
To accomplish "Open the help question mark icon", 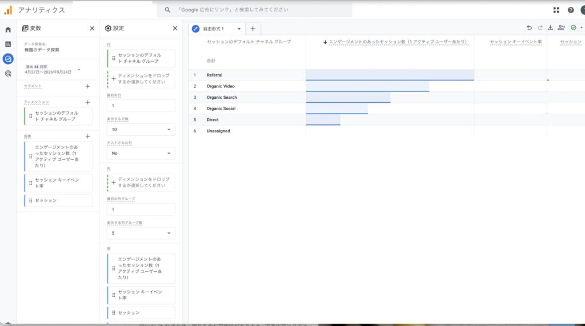I will tap(571, 10).
